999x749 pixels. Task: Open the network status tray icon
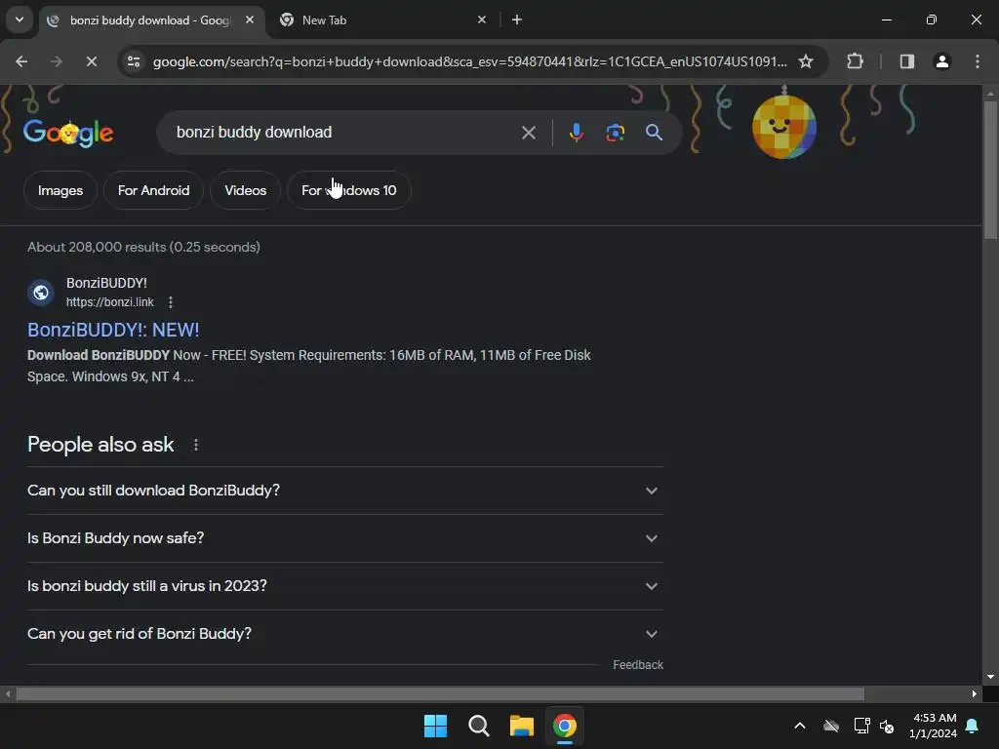[x=861, y=726]
